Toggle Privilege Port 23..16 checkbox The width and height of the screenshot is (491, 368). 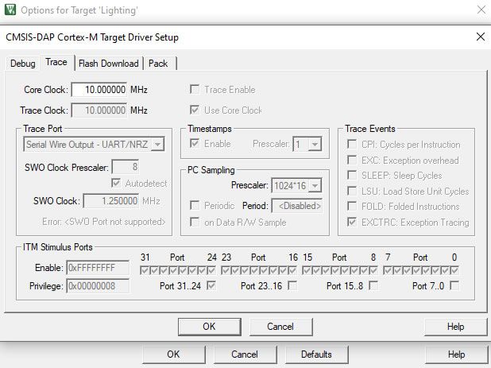pos(292,285)
